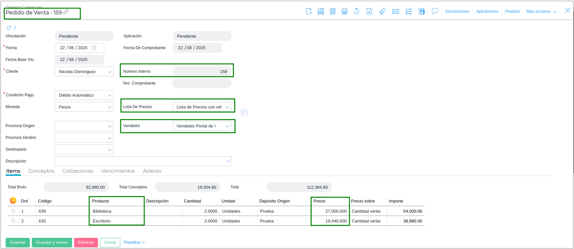The height and width of the screenshot is (249, 574).
Task: Click the speech bubble comments icon
Action: 435,11
